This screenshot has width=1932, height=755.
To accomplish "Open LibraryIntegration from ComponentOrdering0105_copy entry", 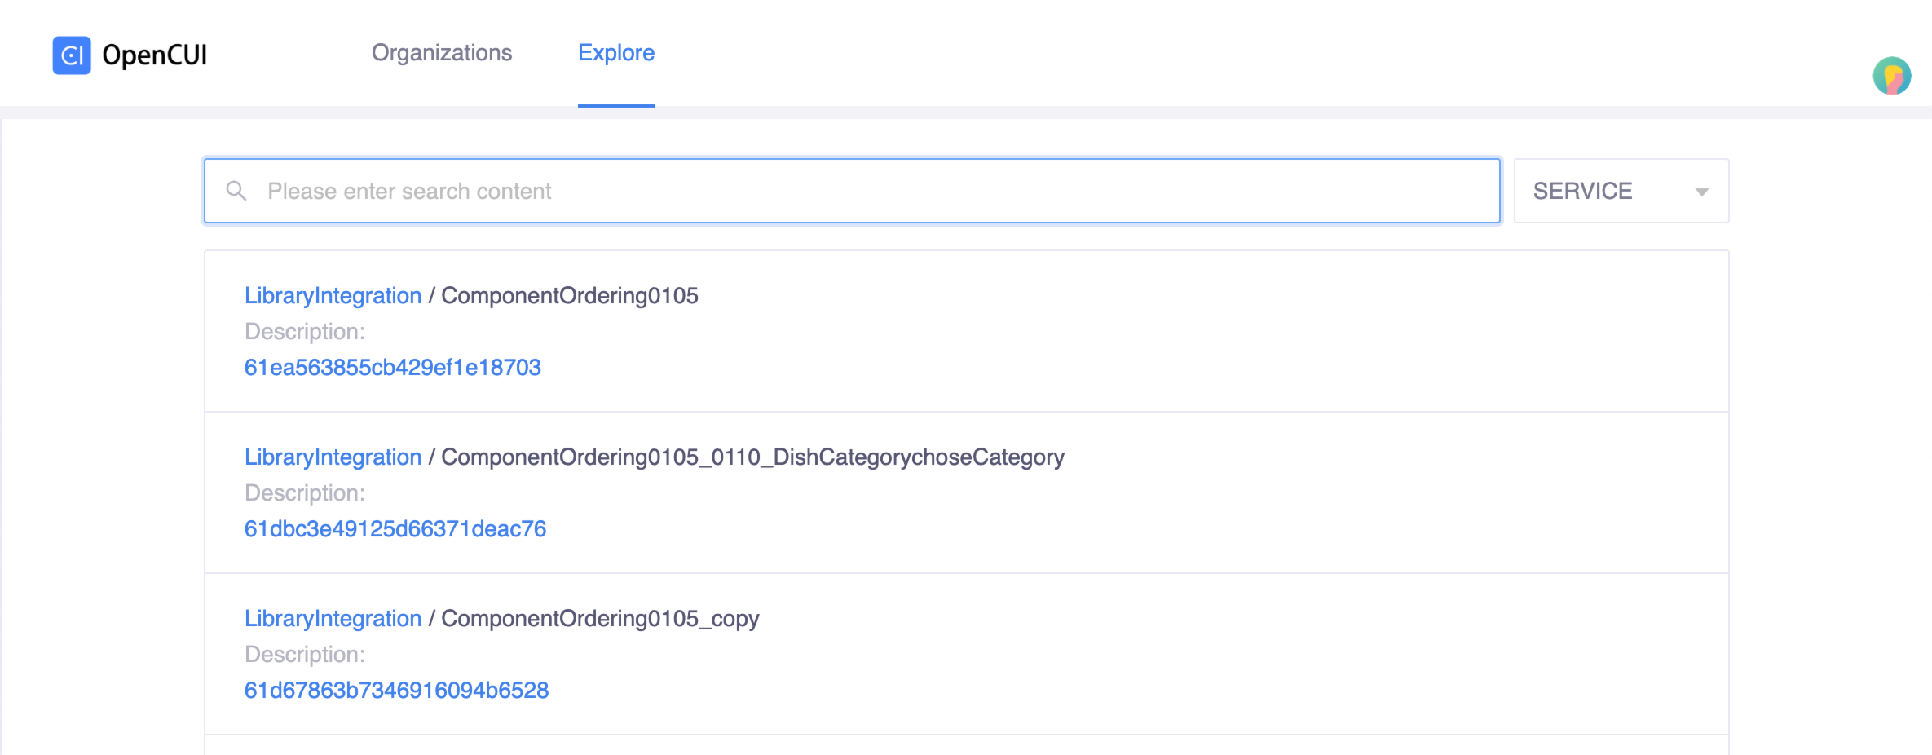I will click(x=334, y=619).
